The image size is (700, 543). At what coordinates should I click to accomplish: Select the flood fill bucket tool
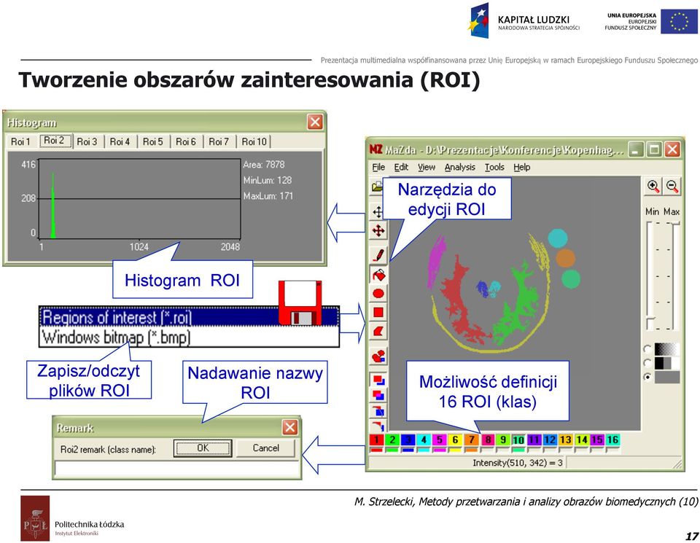pos(378,275)
